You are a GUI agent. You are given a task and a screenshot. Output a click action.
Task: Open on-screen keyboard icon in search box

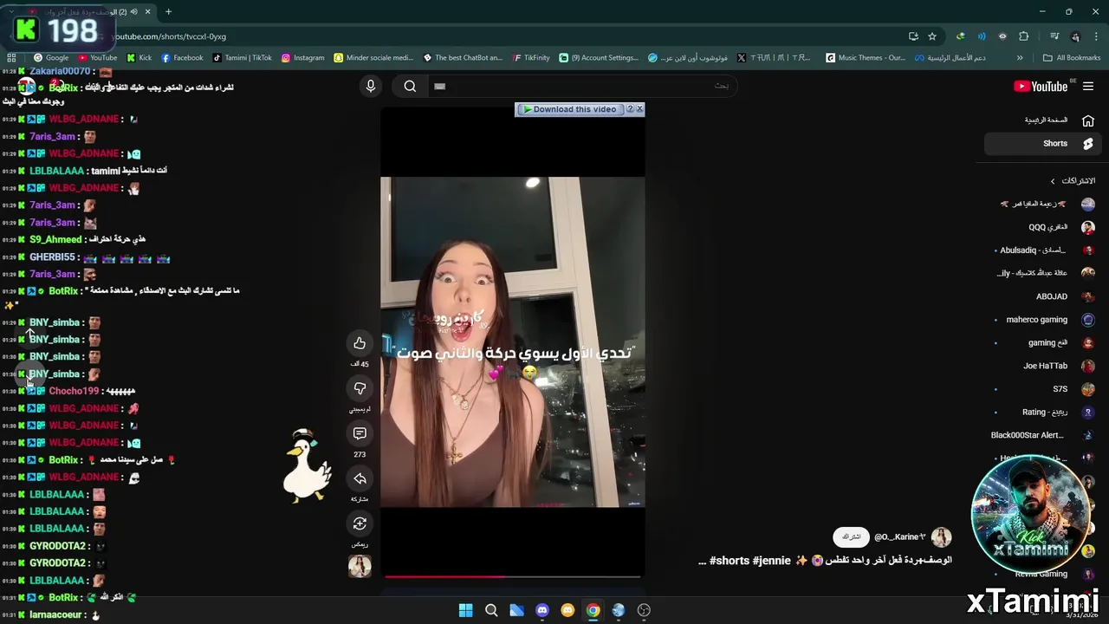pos(439,86)
